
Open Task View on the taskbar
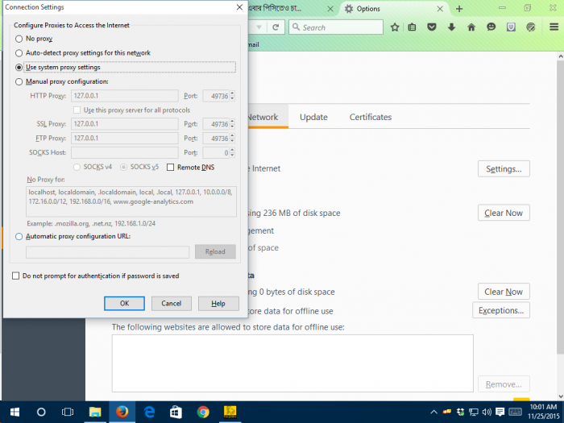[x=68, y=413]
